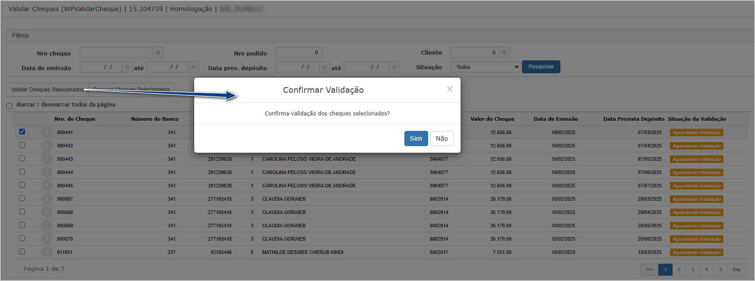Image resolution: width=755 pixels, height=281 pixels.
Task: Check the checkbox for cheque 000868
Action: (22, 212)
